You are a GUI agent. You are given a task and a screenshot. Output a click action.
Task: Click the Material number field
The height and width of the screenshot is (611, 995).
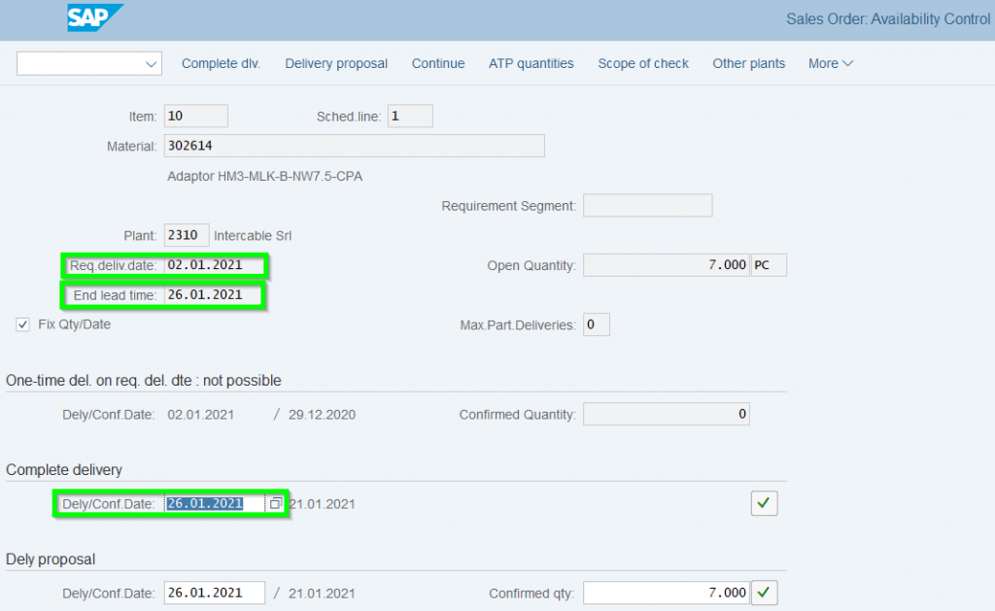pos(354,146)
